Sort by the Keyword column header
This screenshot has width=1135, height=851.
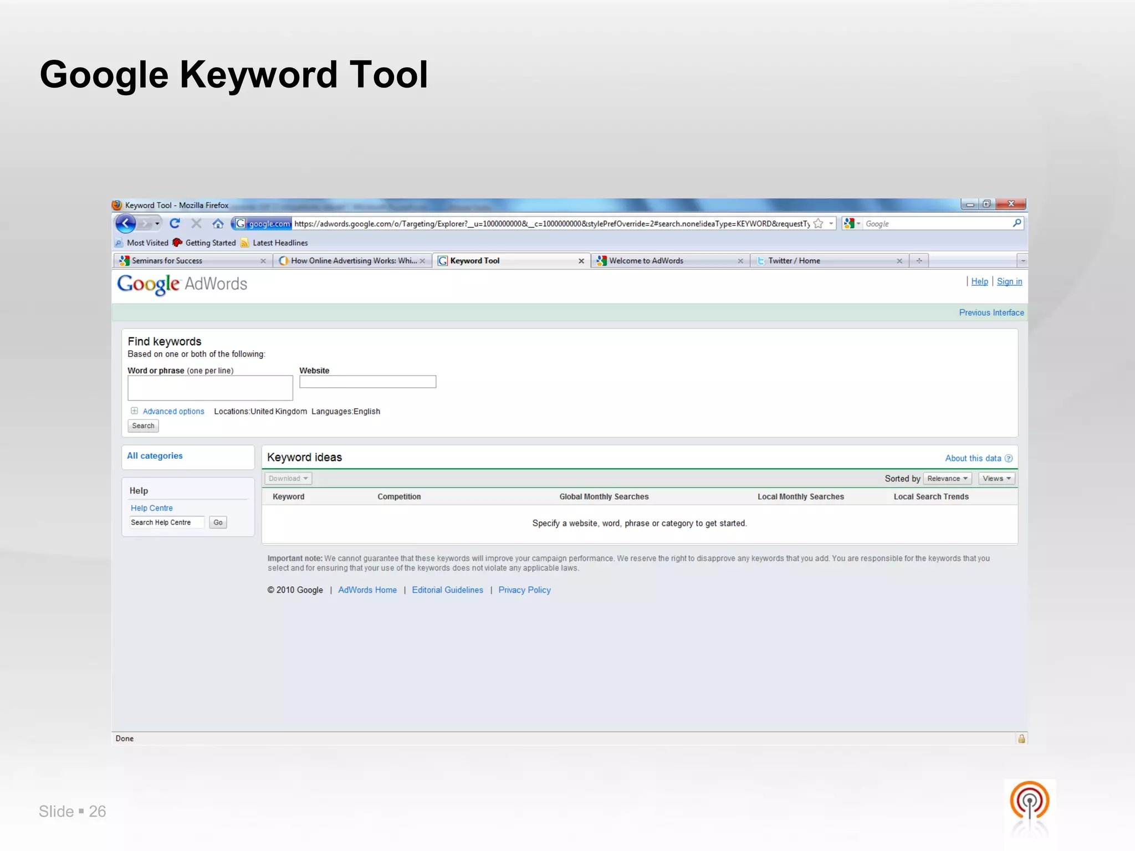click(288, 496)
